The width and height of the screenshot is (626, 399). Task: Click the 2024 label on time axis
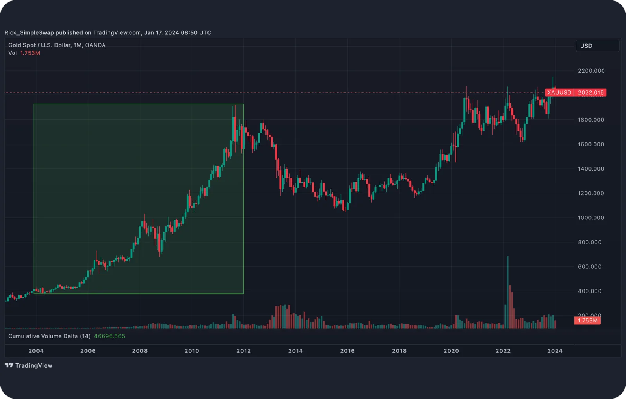pyautogui.click(x=555, y=351)
